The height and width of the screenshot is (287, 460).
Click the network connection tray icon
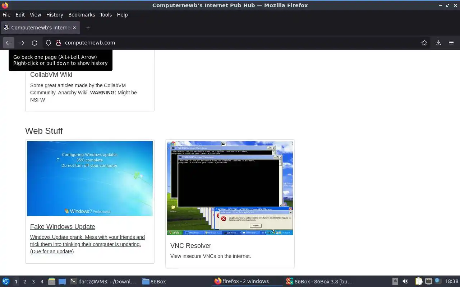point(428,282)
